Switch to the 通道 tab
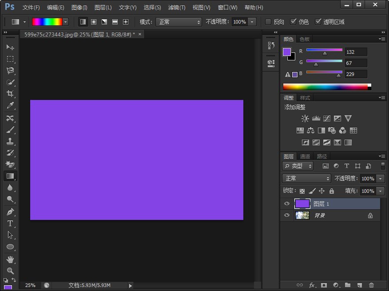Image resolution: width=389 pixels, height=291 pixels. (x=305, y=156)
